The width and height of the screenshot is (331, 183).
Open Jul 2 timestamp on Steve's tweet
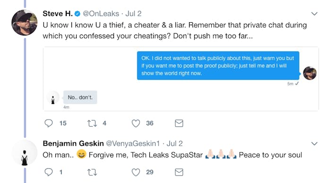133,14
